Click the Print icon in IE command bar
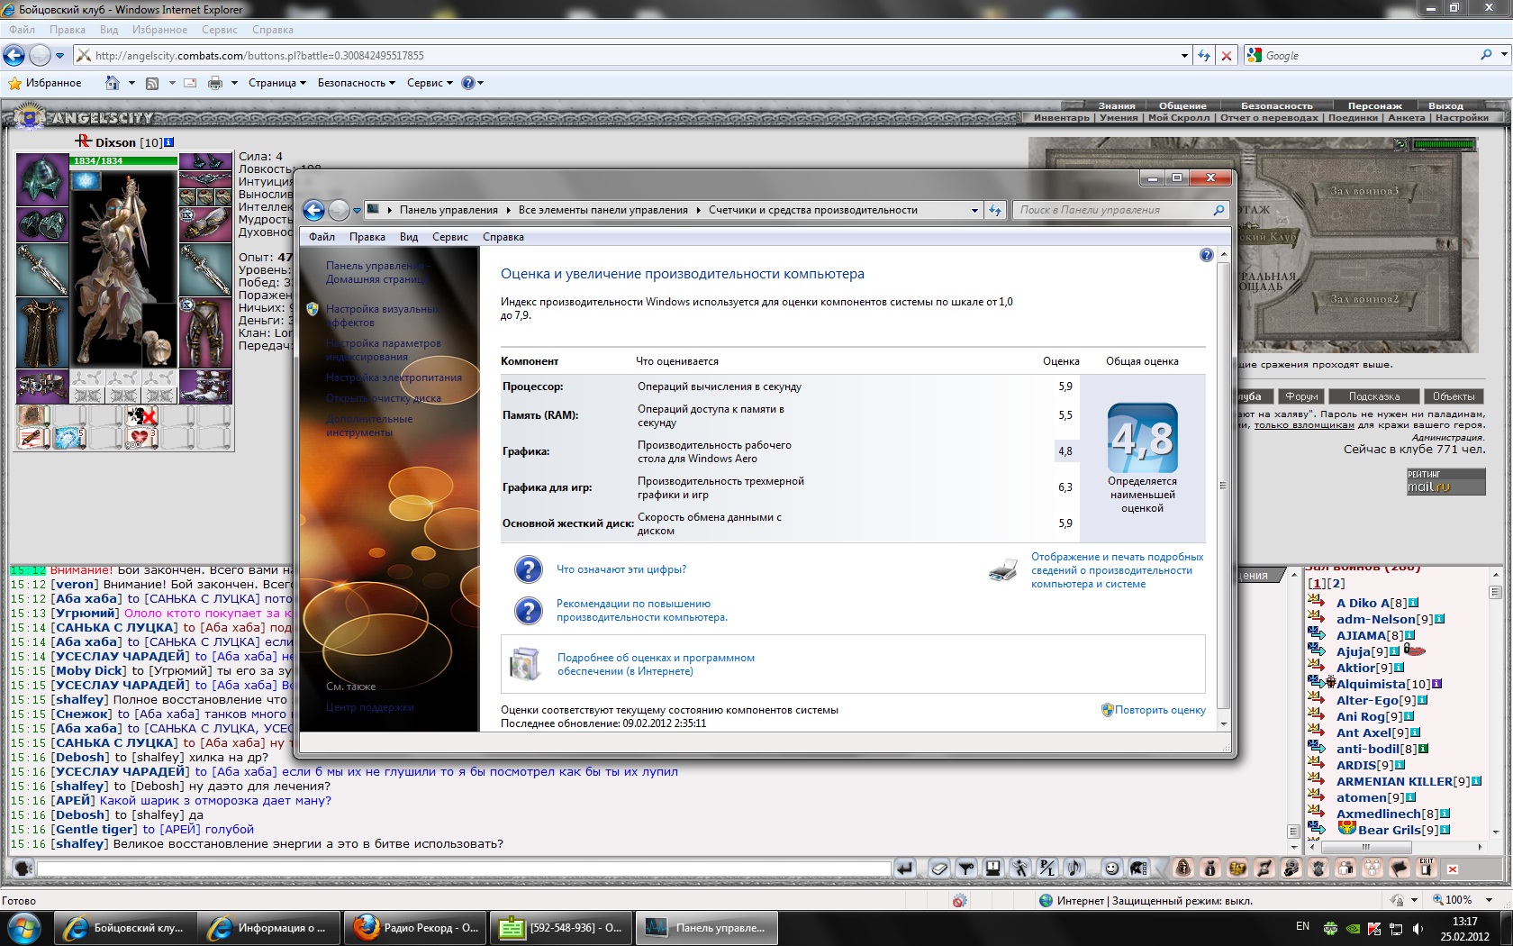 (215, 83)
